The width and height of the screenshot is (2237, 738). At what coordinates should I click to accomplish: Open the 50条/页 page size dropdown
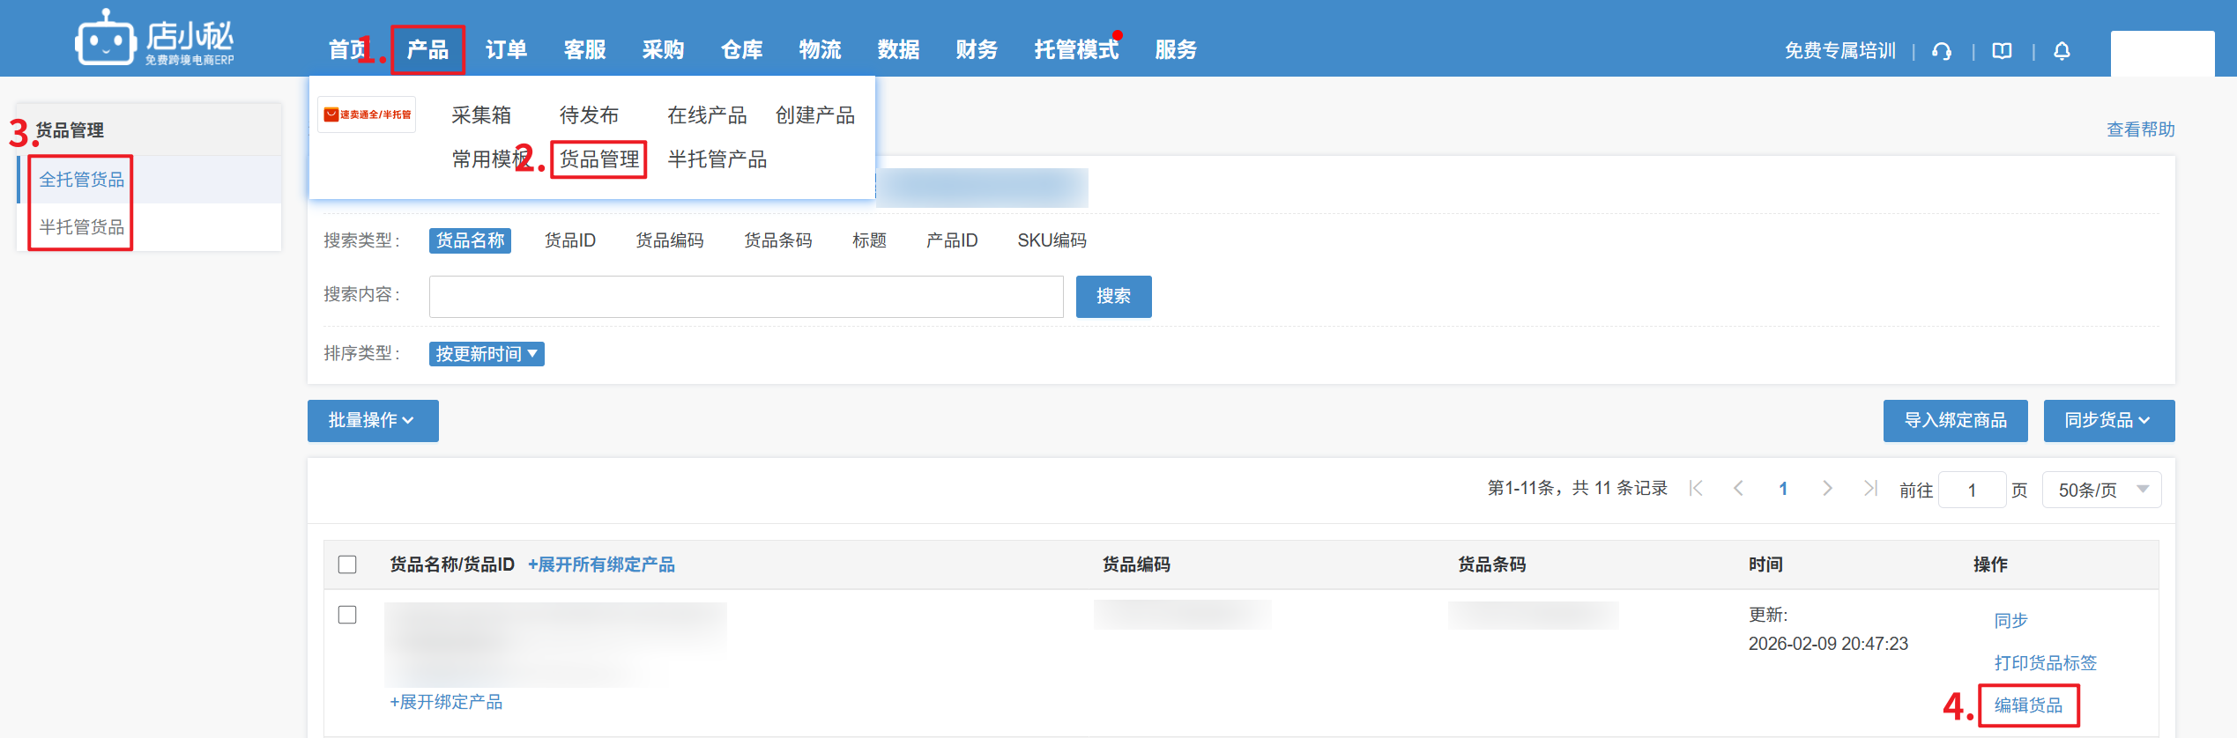click(2101, 490)
